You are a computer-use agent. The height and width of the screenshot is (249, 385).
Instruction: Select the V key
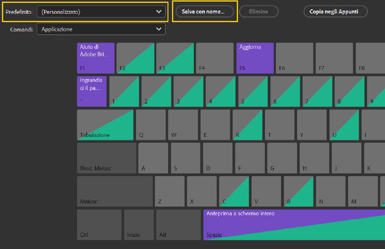(267, 191)
